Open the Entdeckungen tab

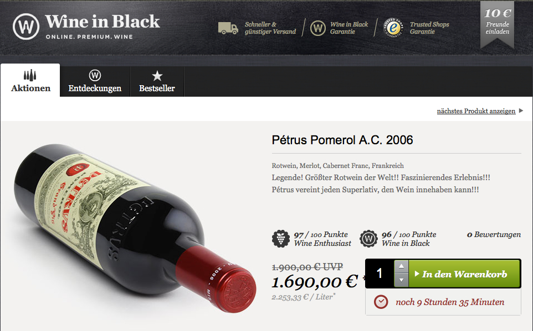click(95, 81)
